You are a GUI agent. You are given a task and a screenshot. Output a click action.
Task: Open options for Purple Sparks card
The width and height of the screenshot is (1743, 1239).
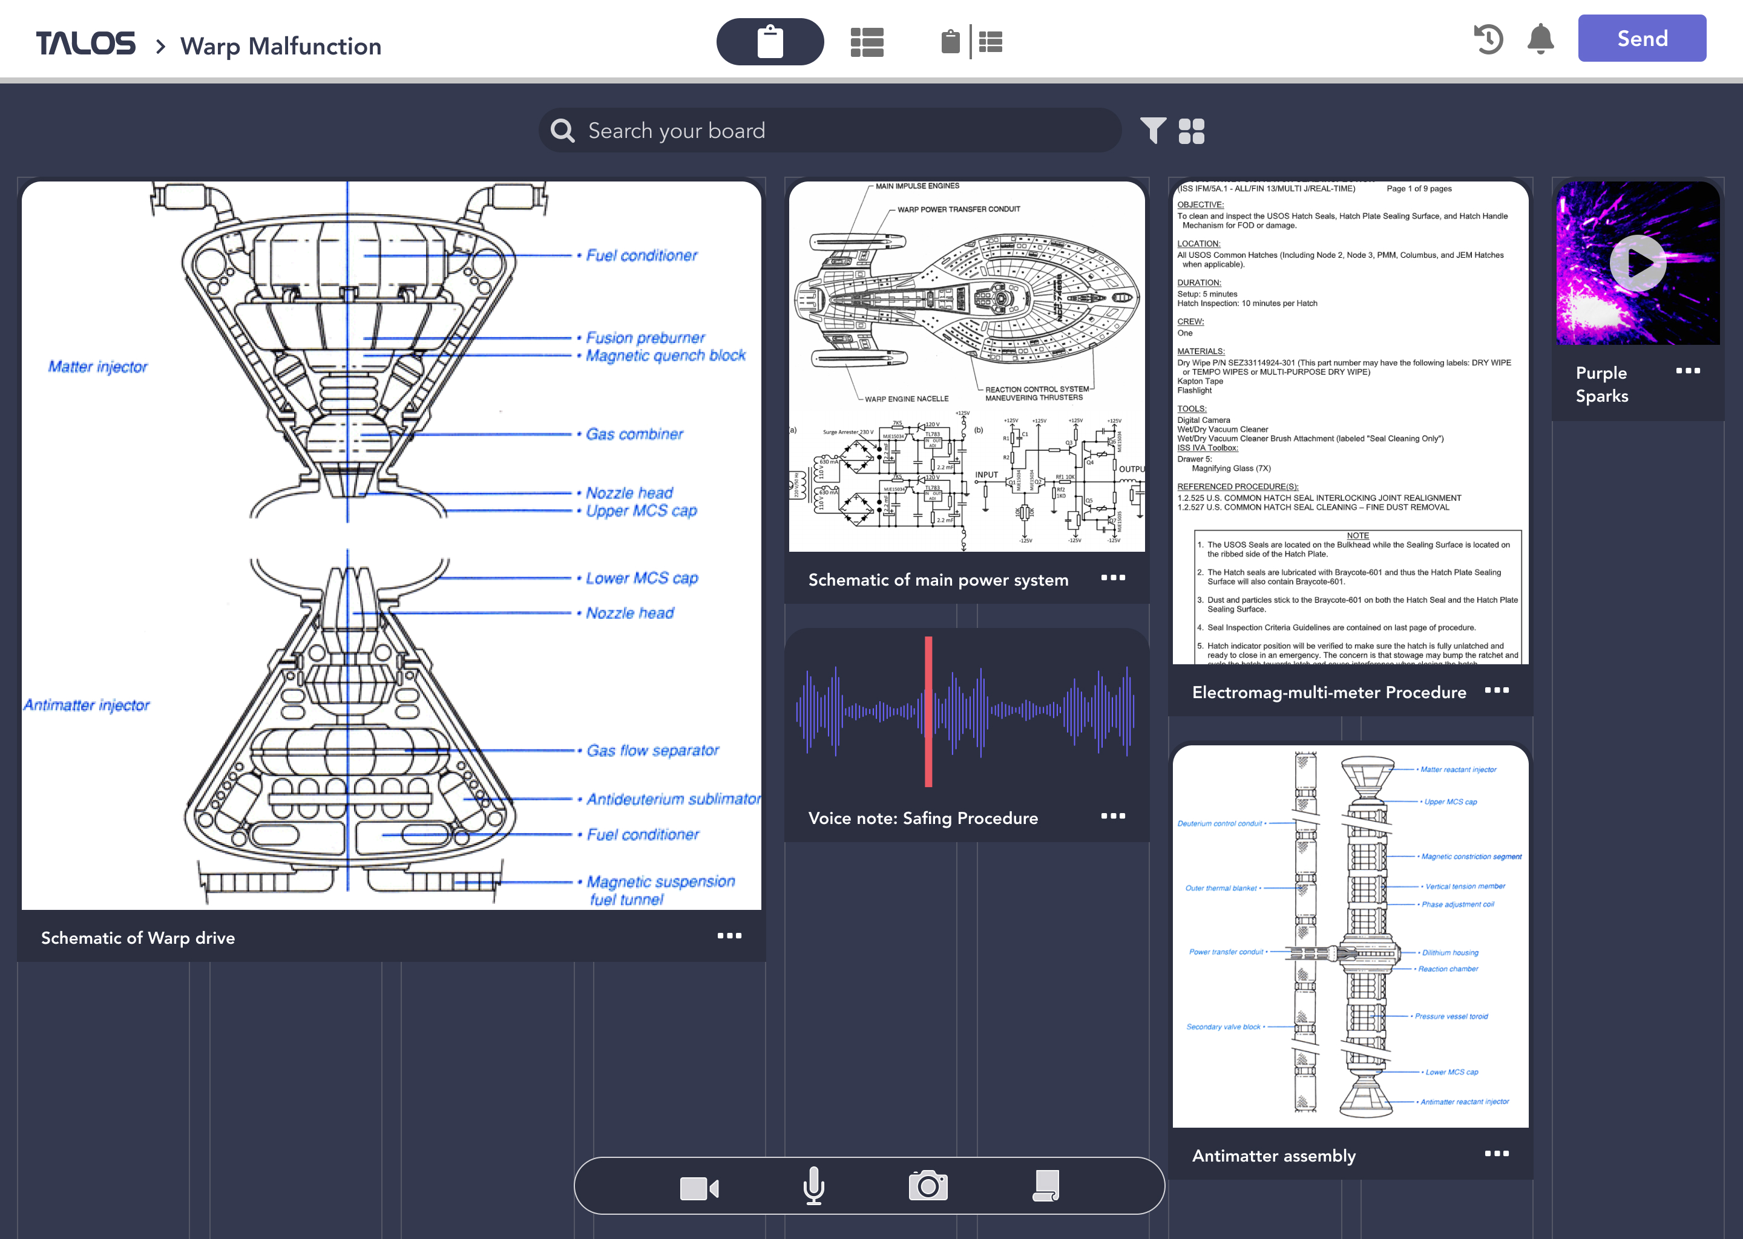(1687, 371)
